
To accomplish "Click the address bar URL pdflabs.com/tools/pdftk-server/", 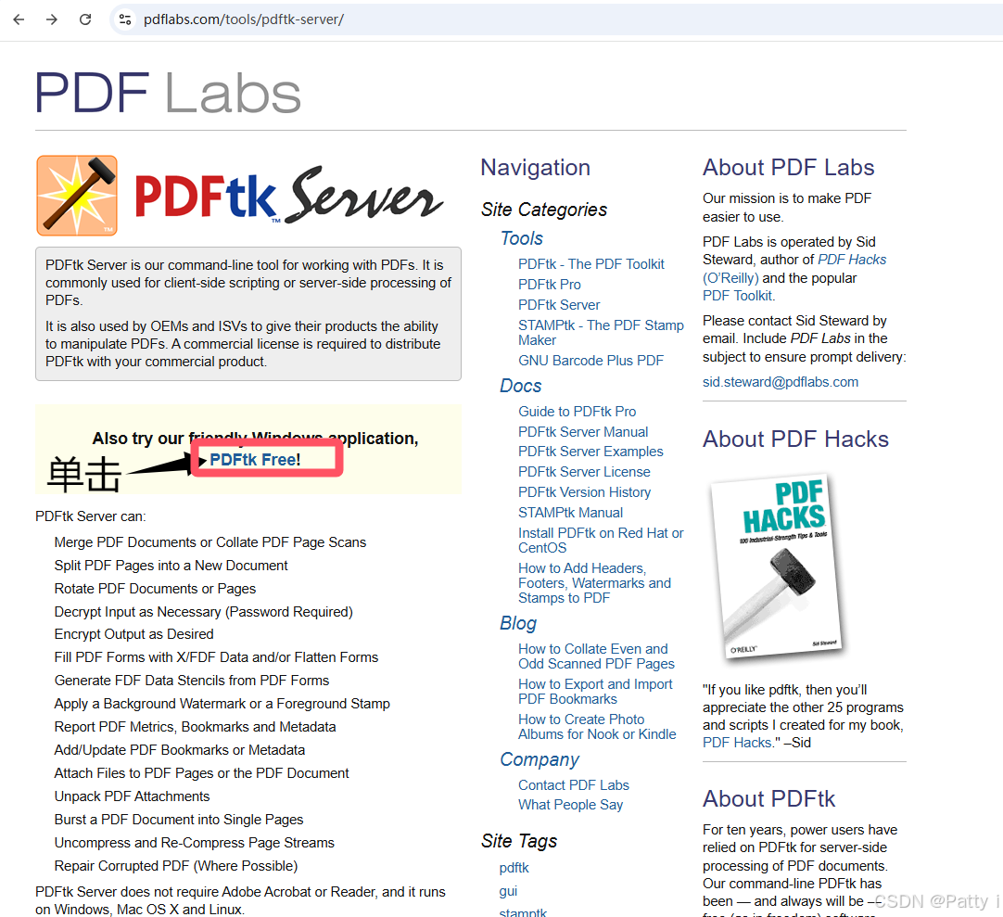I will pos(244,19).
